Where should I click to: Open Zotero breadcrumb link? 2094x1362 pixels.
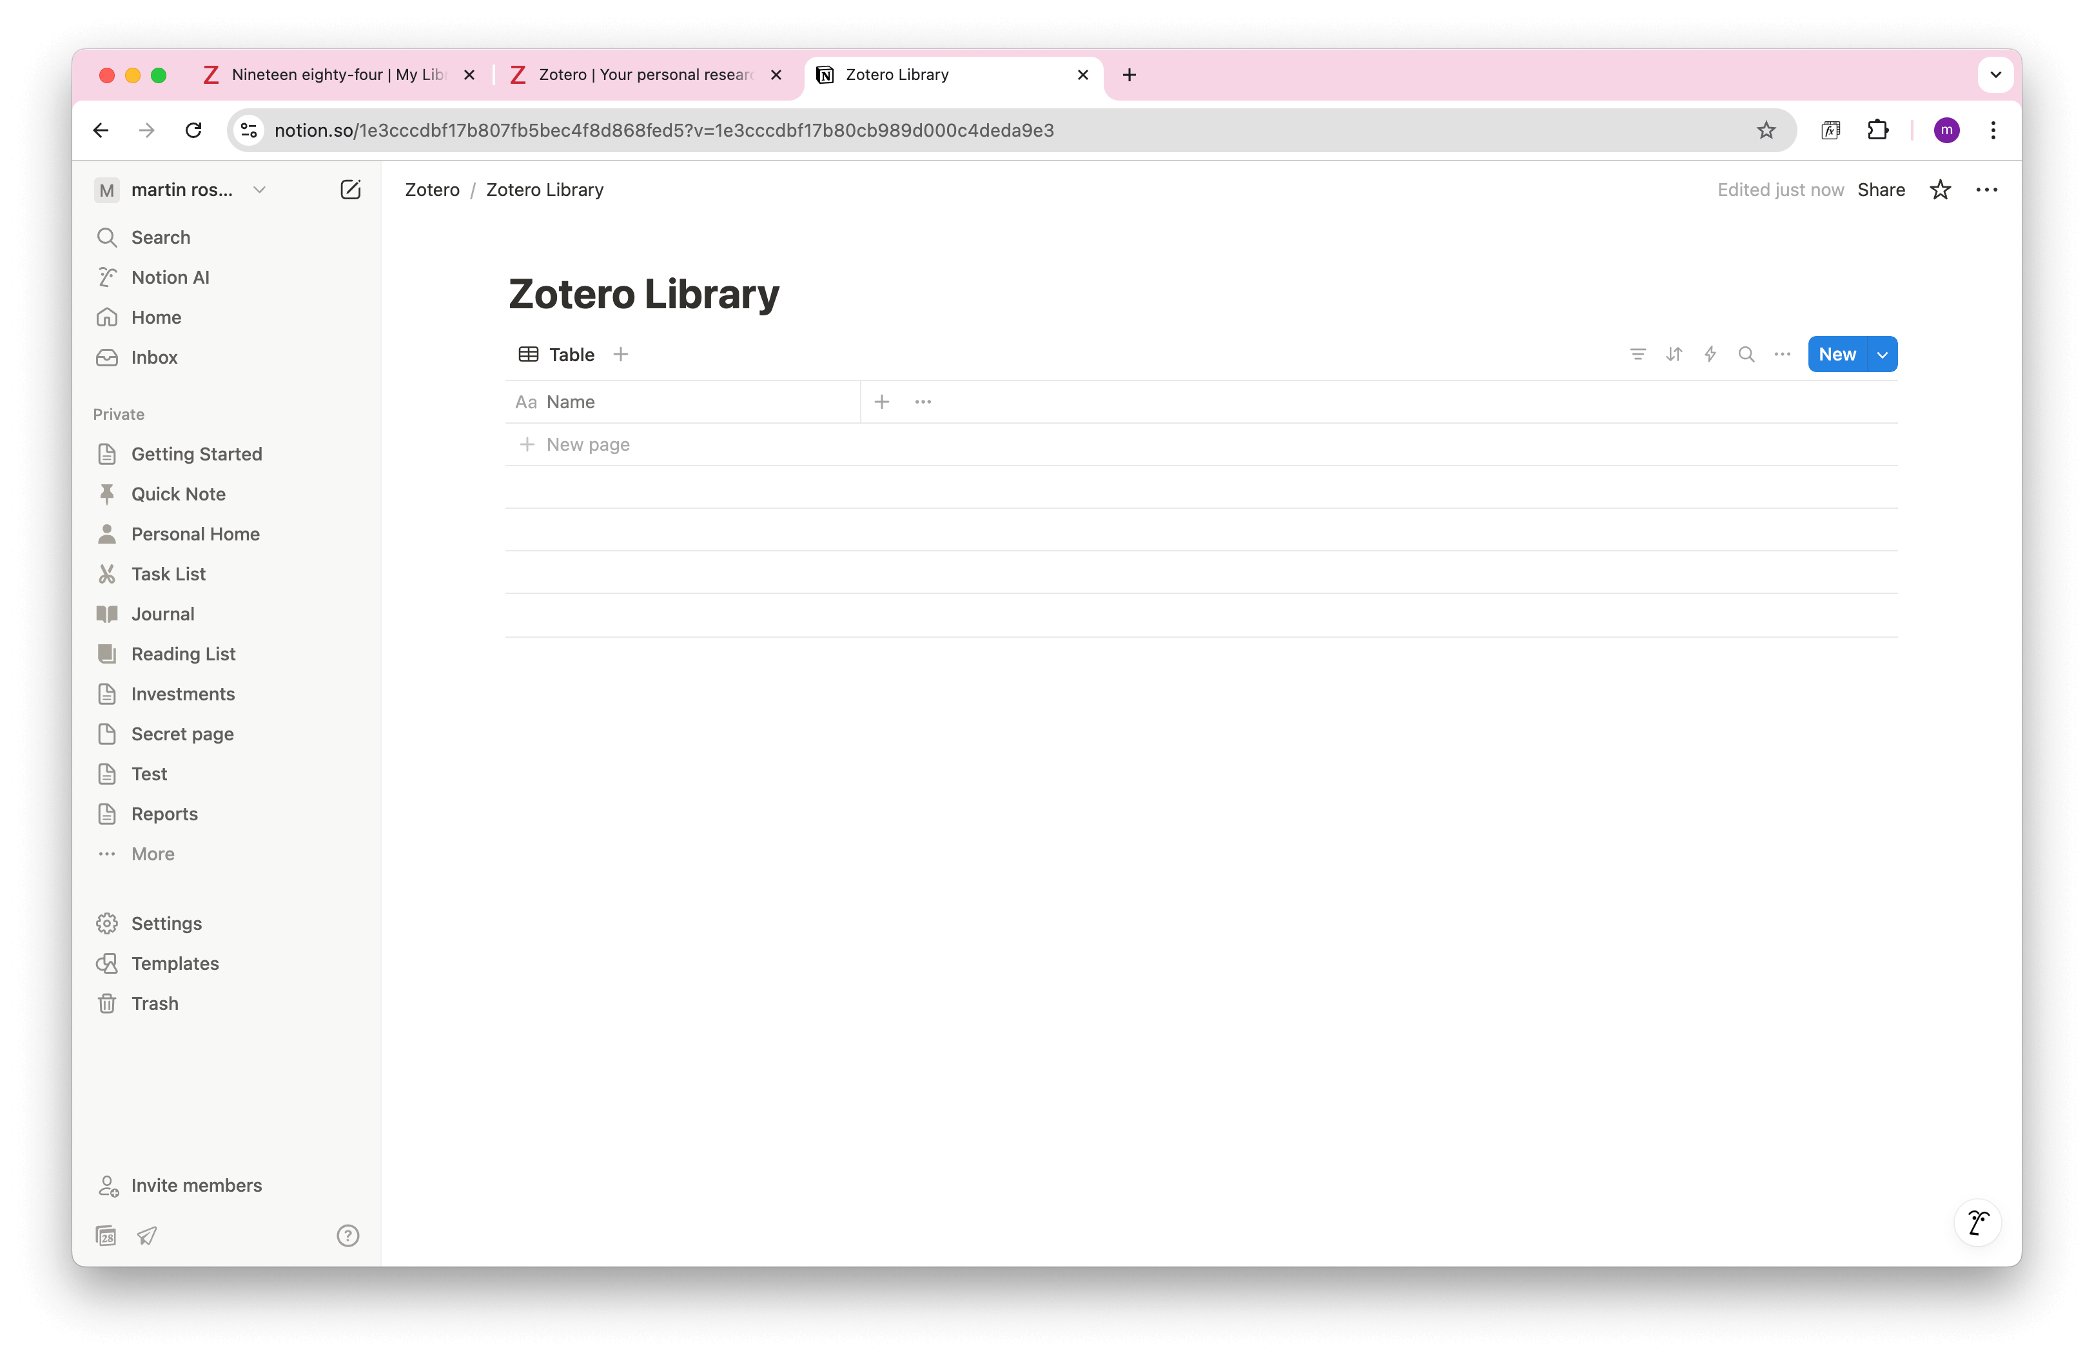pos(432,190)
